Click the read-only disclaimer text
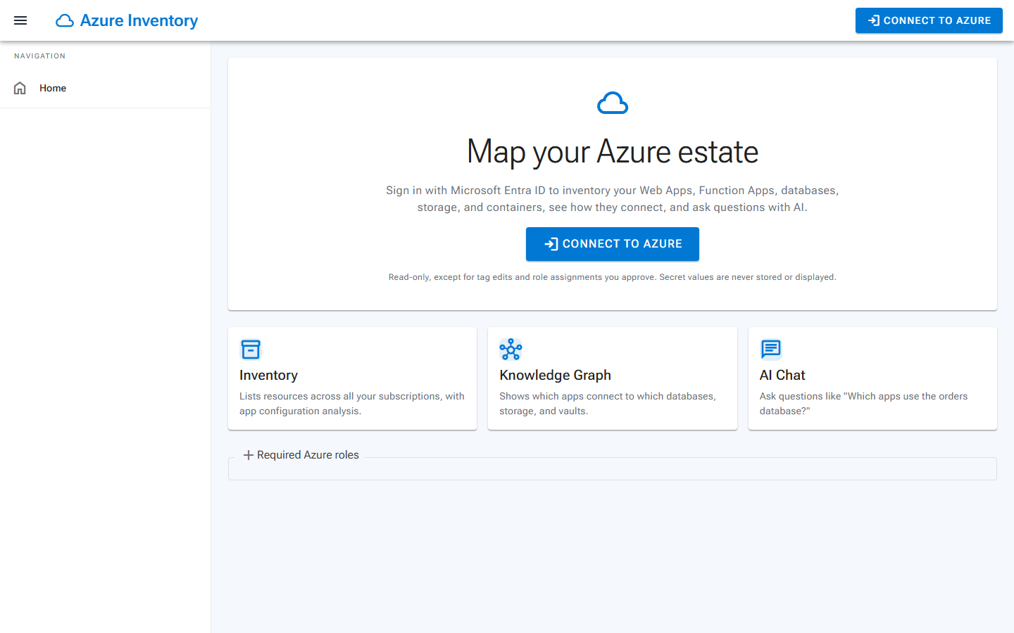1014x633 pixels. coord(613,277)
